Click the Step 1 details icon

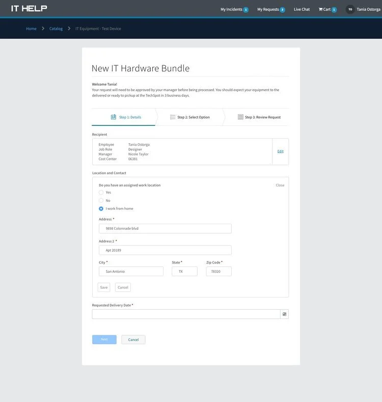point(113,117)
